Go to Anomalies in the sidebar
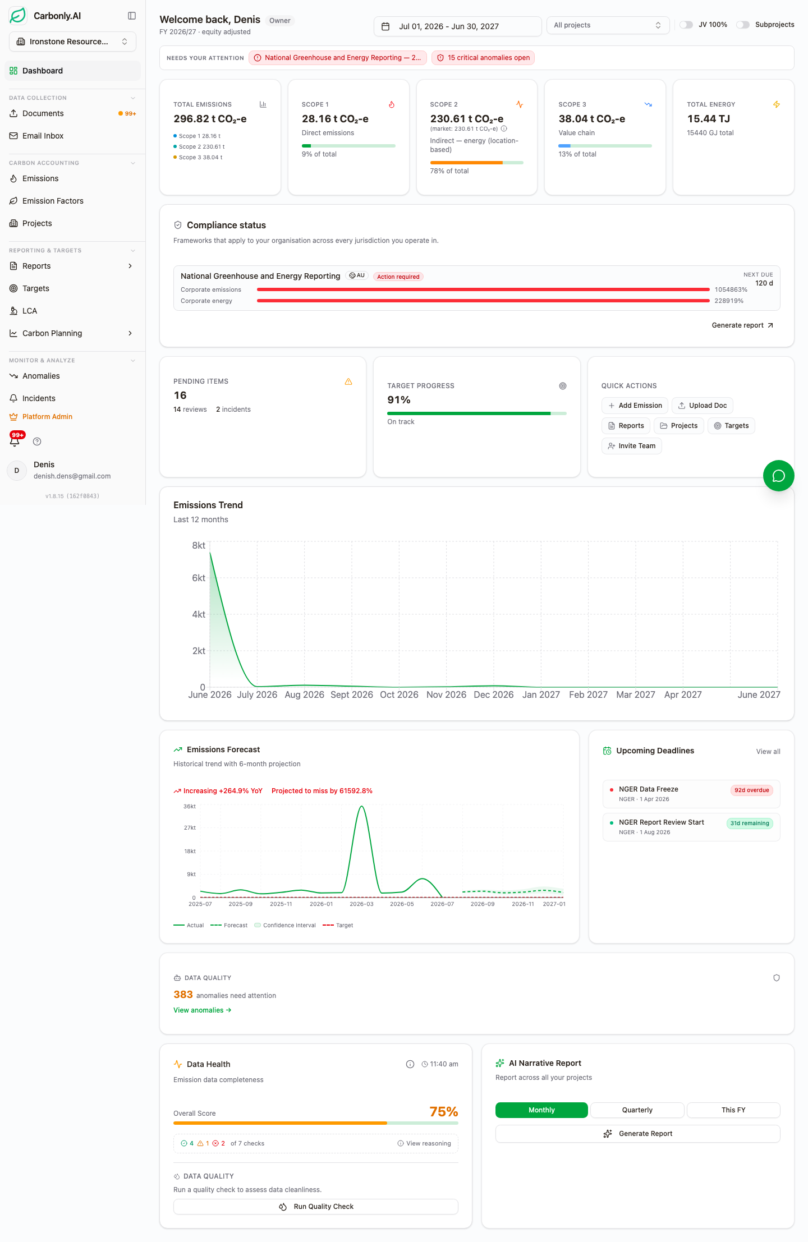Viewport: 808px width, 1242px height. point(72,376)
